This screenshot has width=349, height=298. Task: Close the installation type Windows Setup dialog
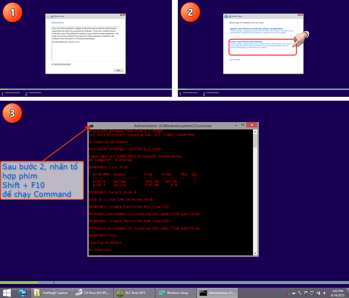click(300, 15)
